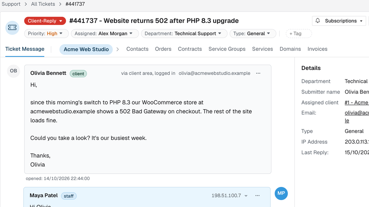Expand the Subscriptions dropdown

coord(339,21)
